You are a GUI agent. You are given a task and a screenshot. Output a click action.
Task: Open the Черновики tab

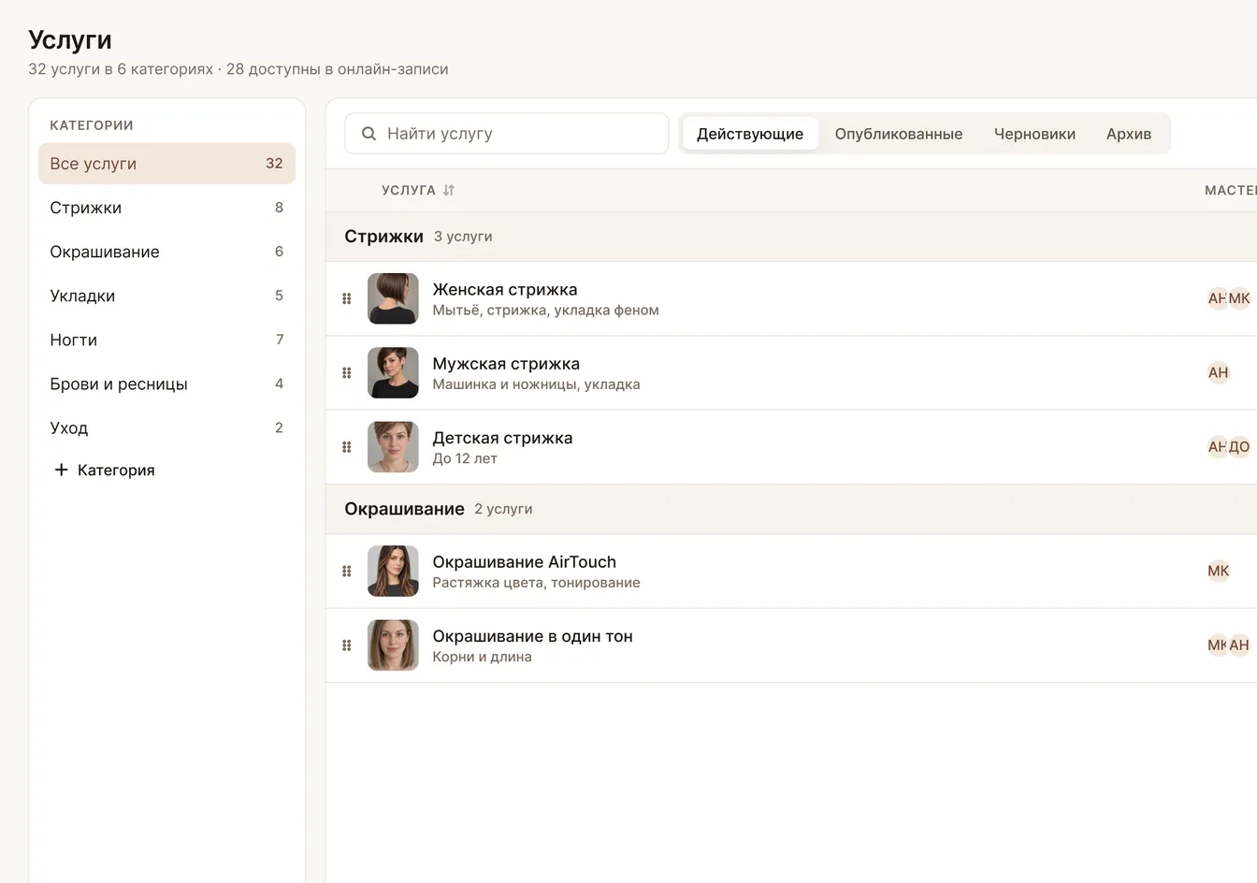point(1034,134)
